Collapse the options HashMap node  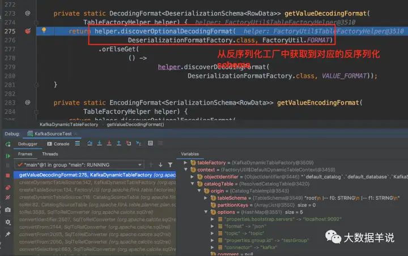click(206, 212)
